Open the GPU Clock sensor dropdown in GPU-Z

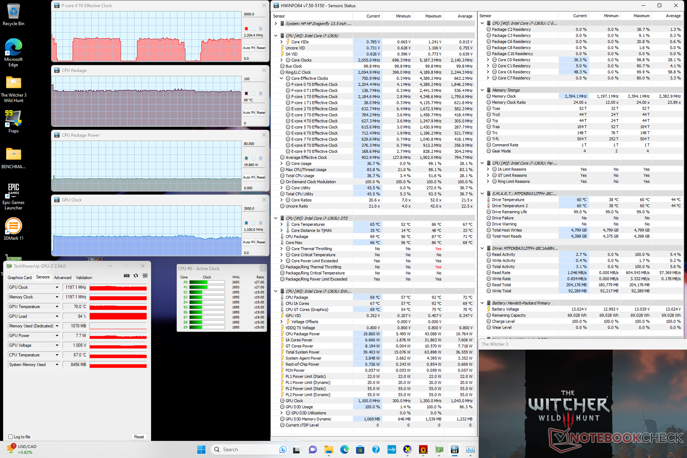(57, 287)
